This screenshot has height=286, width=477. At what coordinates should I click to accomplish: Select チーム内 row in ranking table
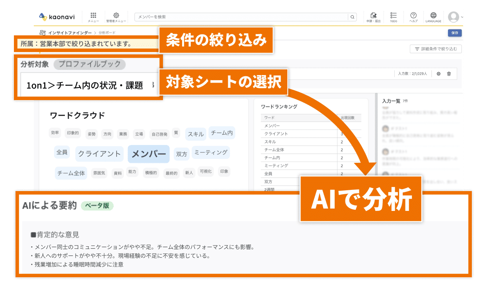tap(311, 158)
